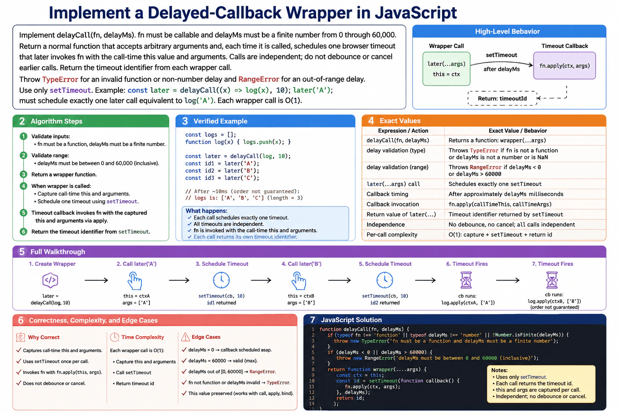Click the Exact Values section header

pyautogui.click(x=484, y=121)
